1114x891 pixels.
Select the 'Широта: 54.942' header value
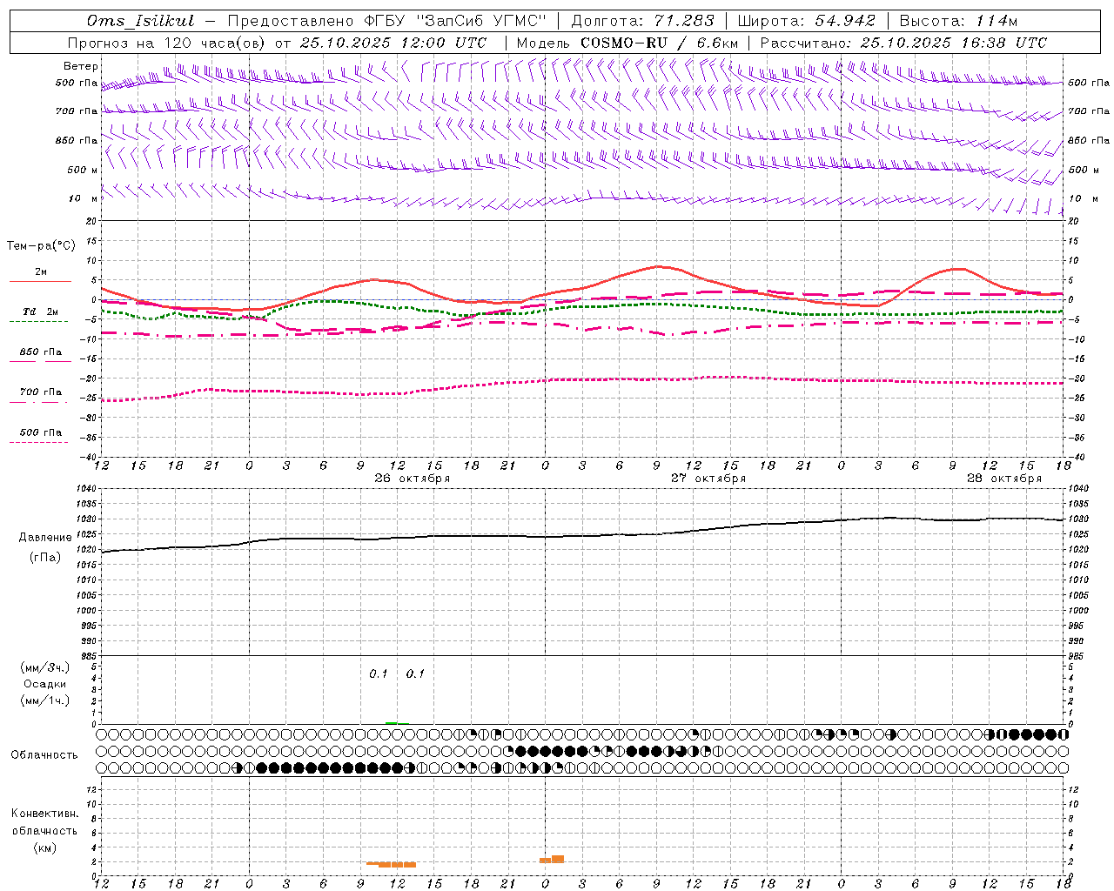point(807,21)
